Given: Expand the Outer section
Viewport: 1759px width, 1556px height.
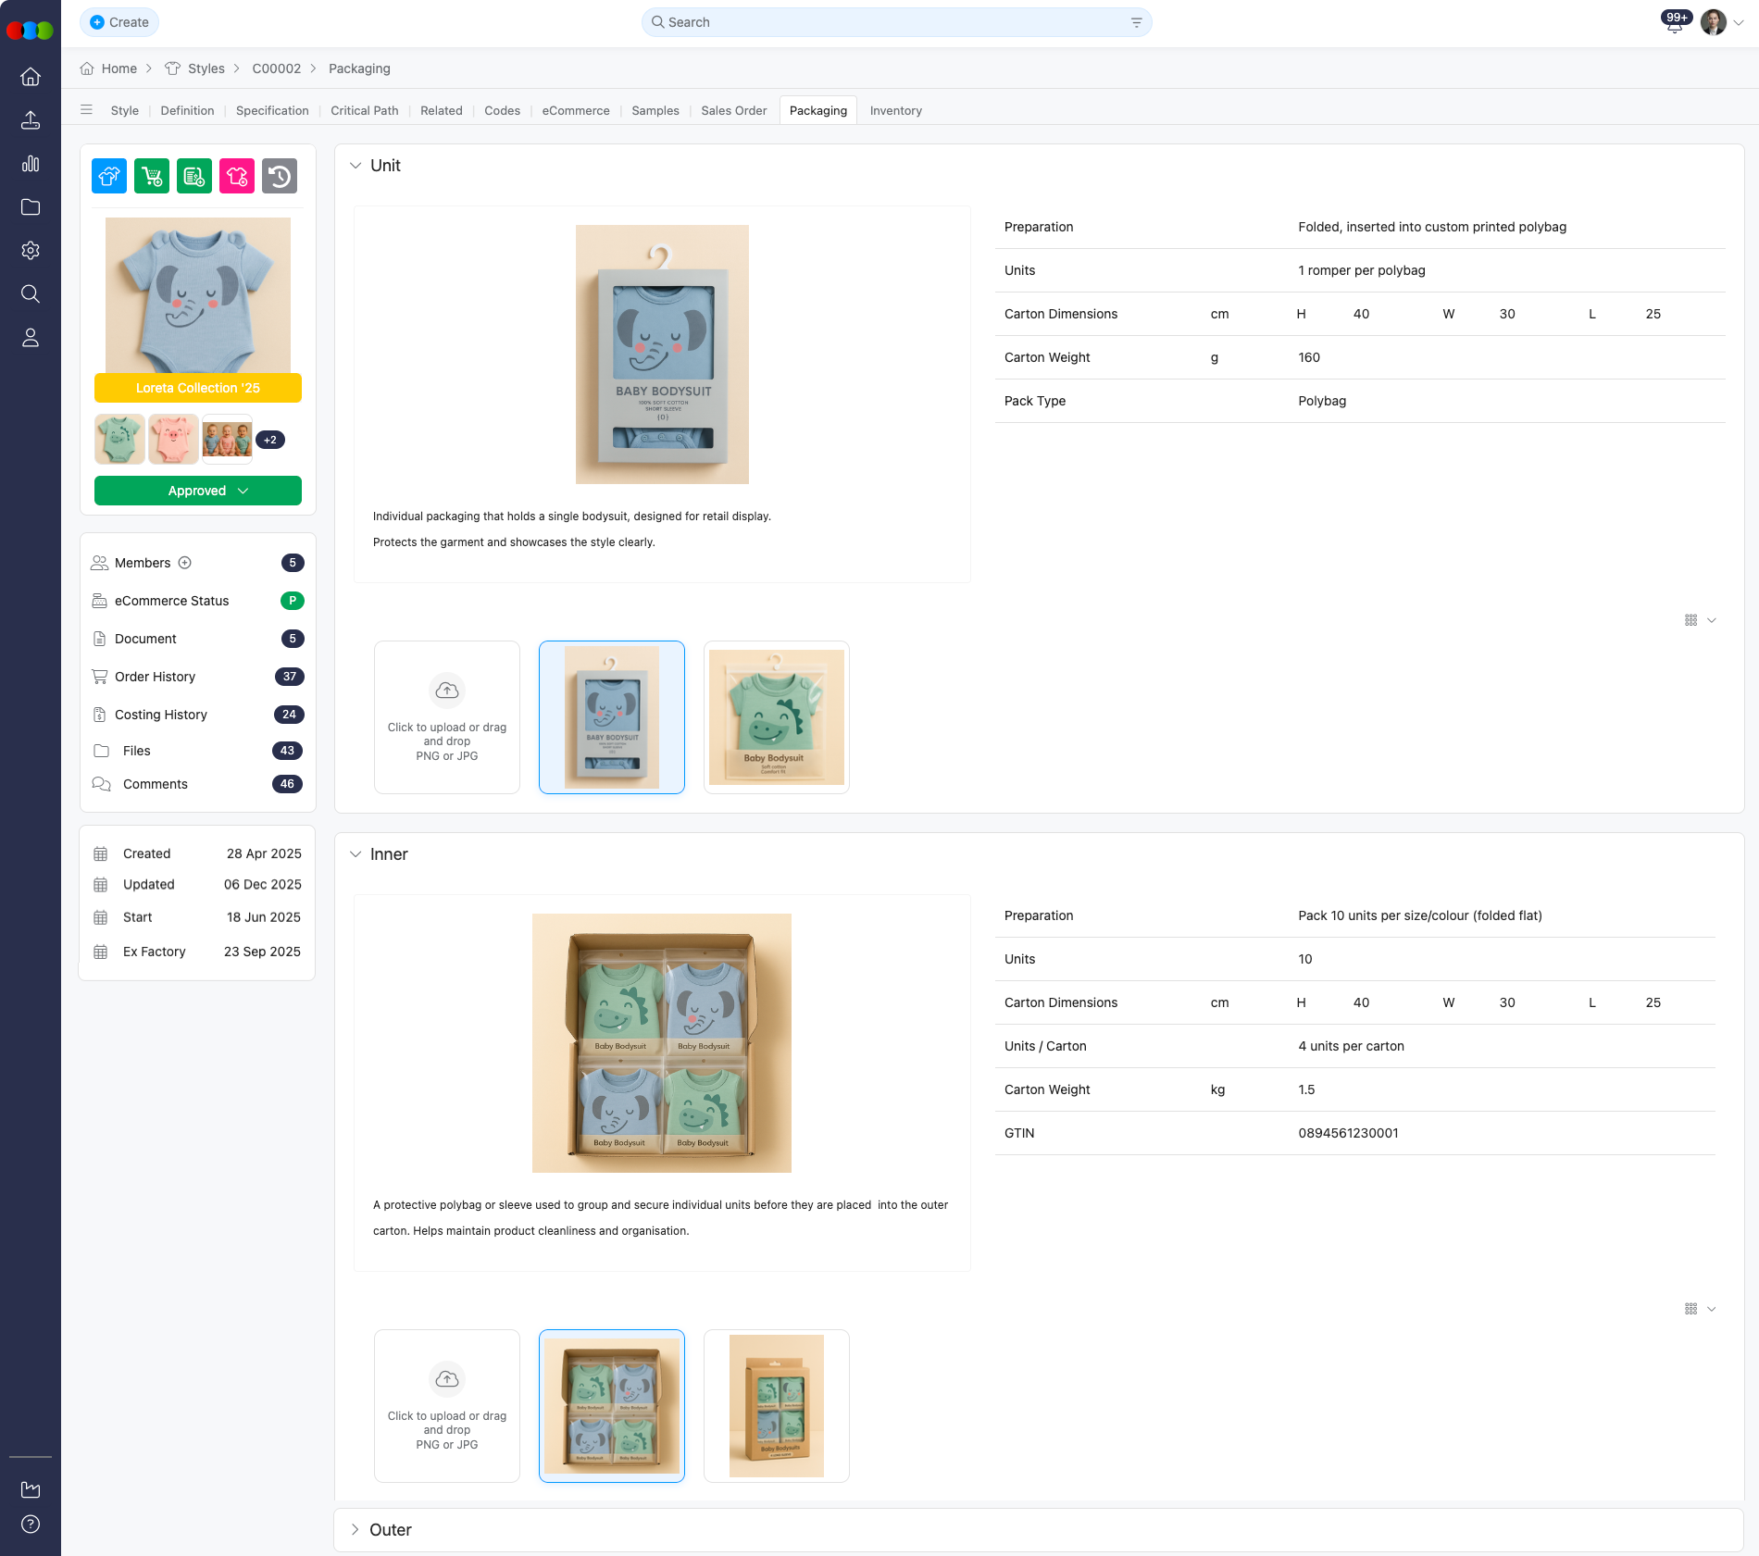Looking at the screenshot, I should (x=356, y=1530).
